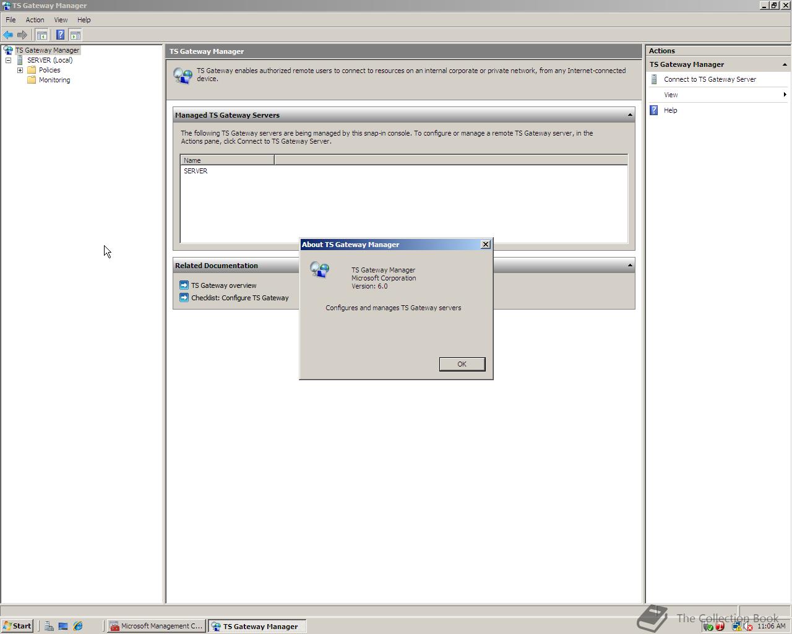Screen dimensions: 792x634
Task: Open the Action menu
Action: click(x=35, y=20)
